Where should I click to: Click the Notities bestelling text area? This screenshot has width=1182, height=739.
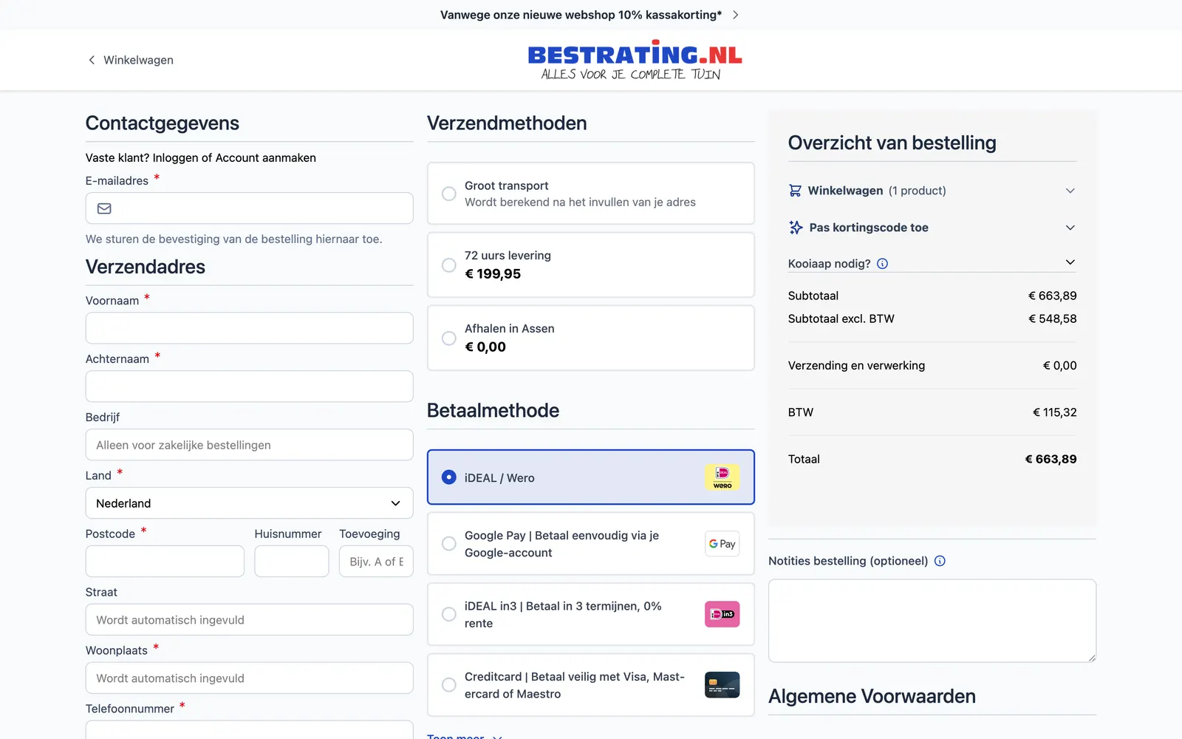(x=932, y=621)
